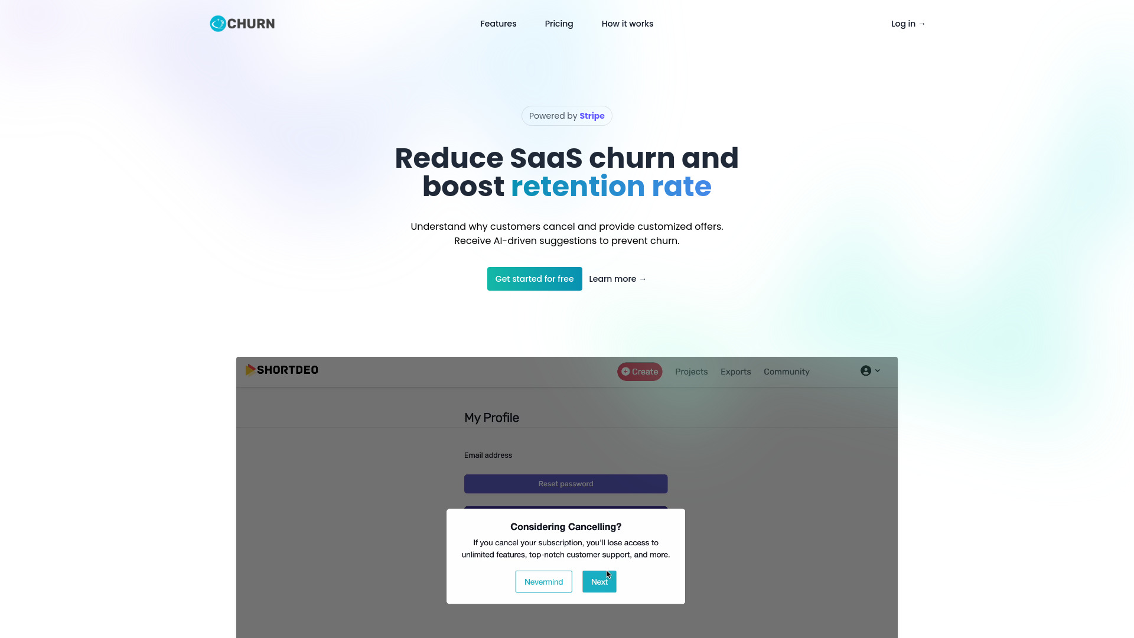Click the Log in link
1134x638 pixels.
tap(908, 24)
